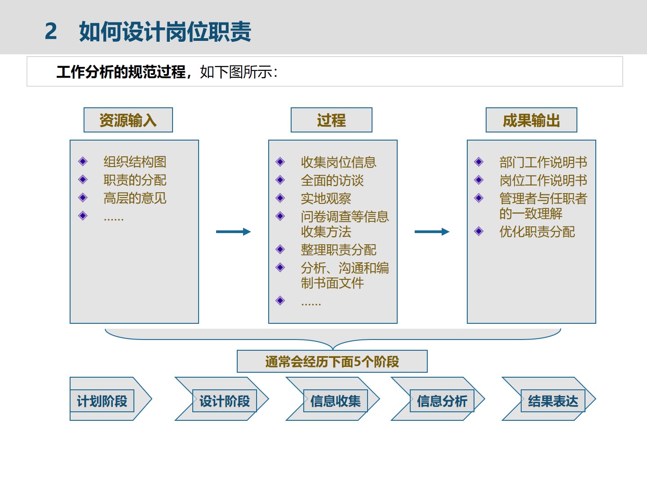Select the bullet 全面的访谈
Viewport: 647px width, 485px height.
click(332, 181)
